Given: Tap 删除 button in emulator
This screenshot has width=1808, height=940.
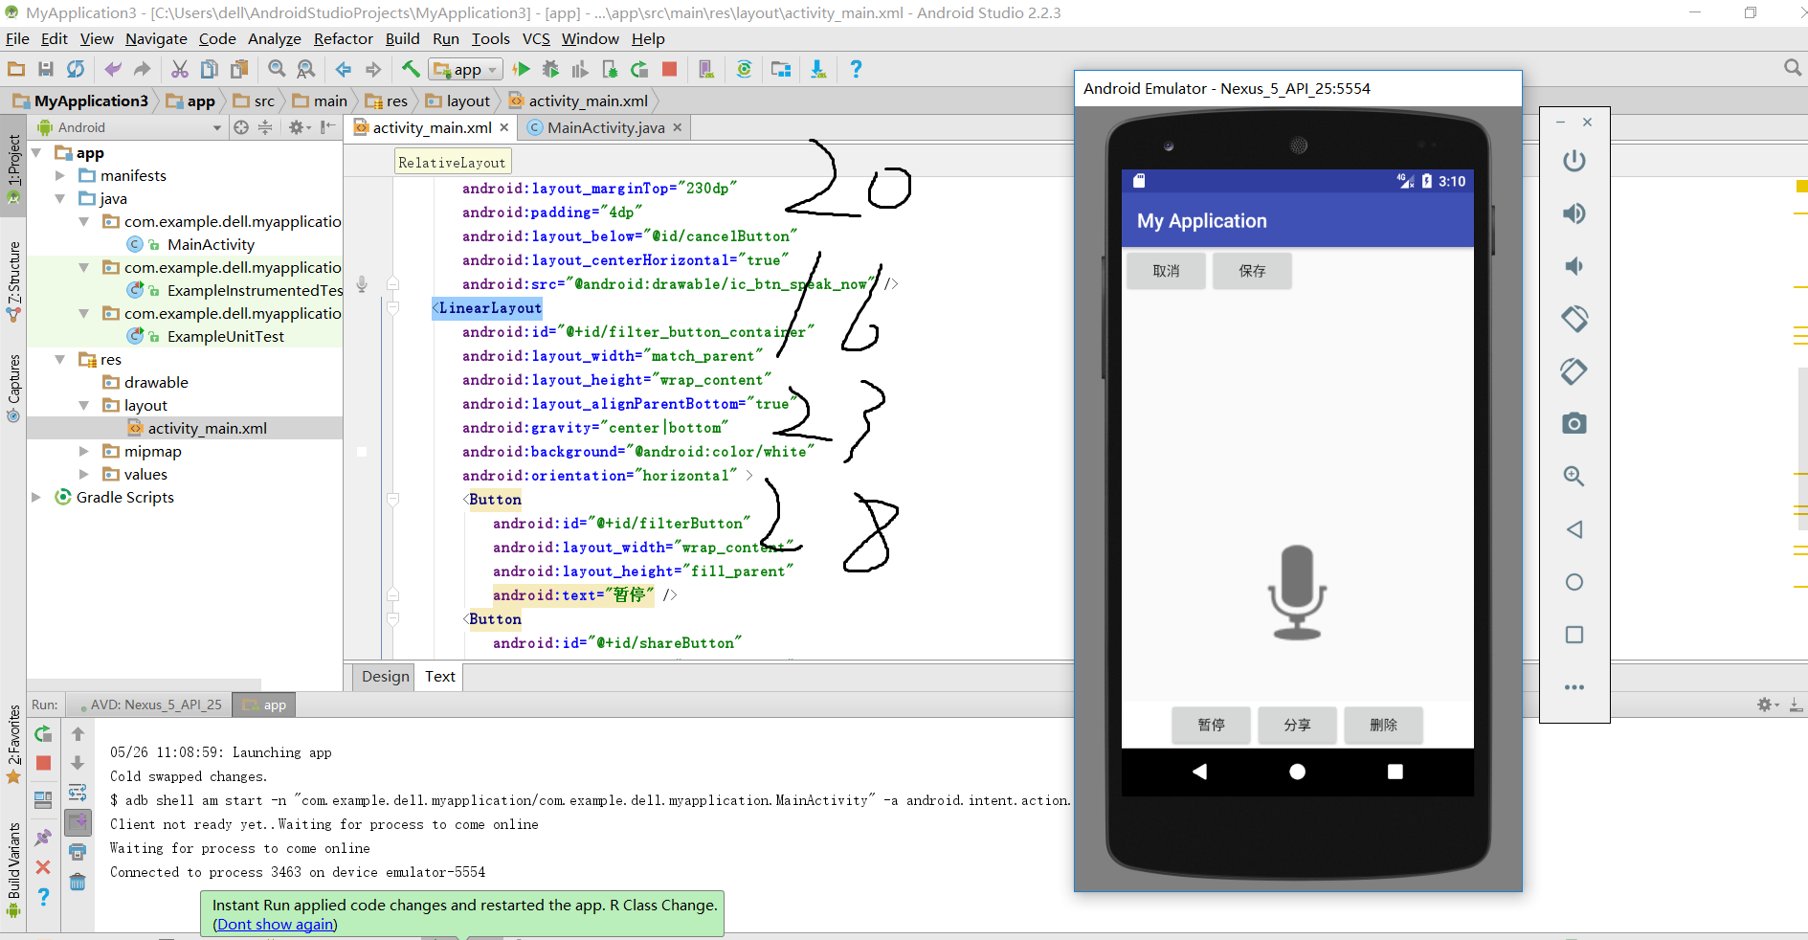Looking at the screenshot, I should click(1383, 725).
